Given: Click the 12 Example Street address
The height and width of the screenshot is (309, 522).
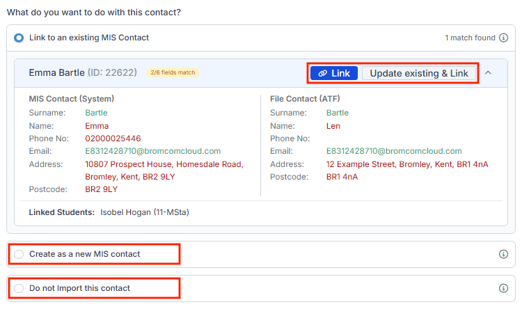Looking at the screenshot, I should [x=407, y=164].
